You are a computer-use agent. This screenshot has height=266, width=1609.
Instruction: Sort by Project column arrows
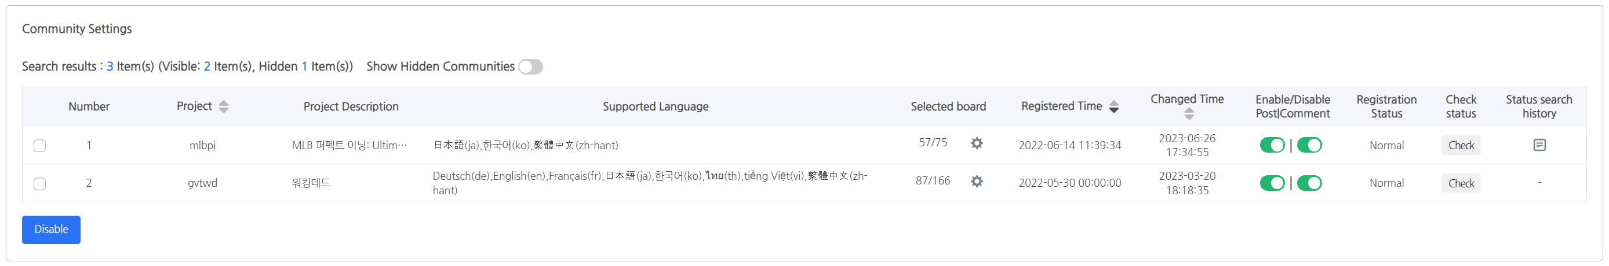224,106
